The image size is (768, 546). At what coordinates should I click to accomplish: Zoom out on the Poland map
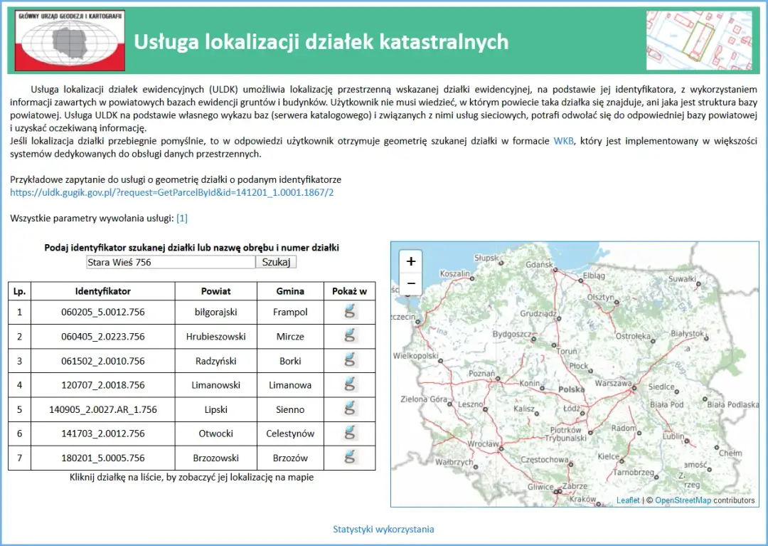[x=410, y=283]
